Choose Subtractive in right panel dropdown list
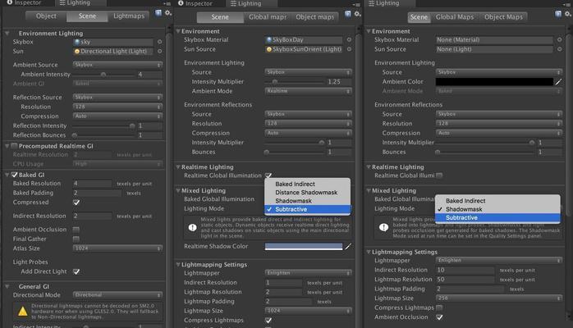Image resolution: width=573 pixels, height=328 pixels. coord(497,218)
